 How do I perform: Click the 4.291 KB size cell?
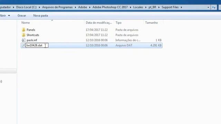tap(156, 45)
